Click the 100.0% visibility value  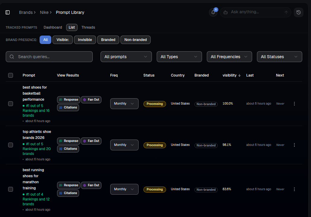[228, 104]
